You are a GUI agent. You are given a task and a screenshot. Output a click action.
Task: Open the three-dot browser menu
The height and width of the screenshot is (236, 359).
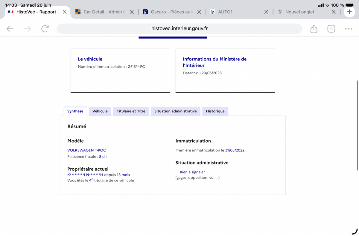pyautogui.click(x=349, y=29)
